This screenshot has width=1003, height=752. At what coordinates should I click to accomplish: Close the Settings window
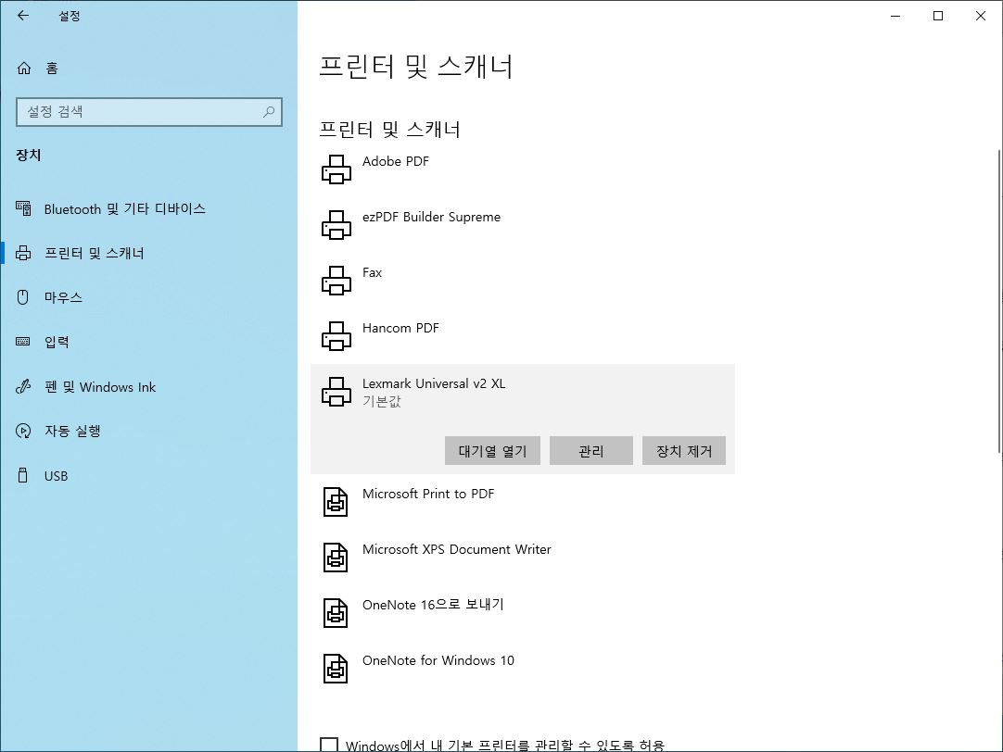point(981,16)
